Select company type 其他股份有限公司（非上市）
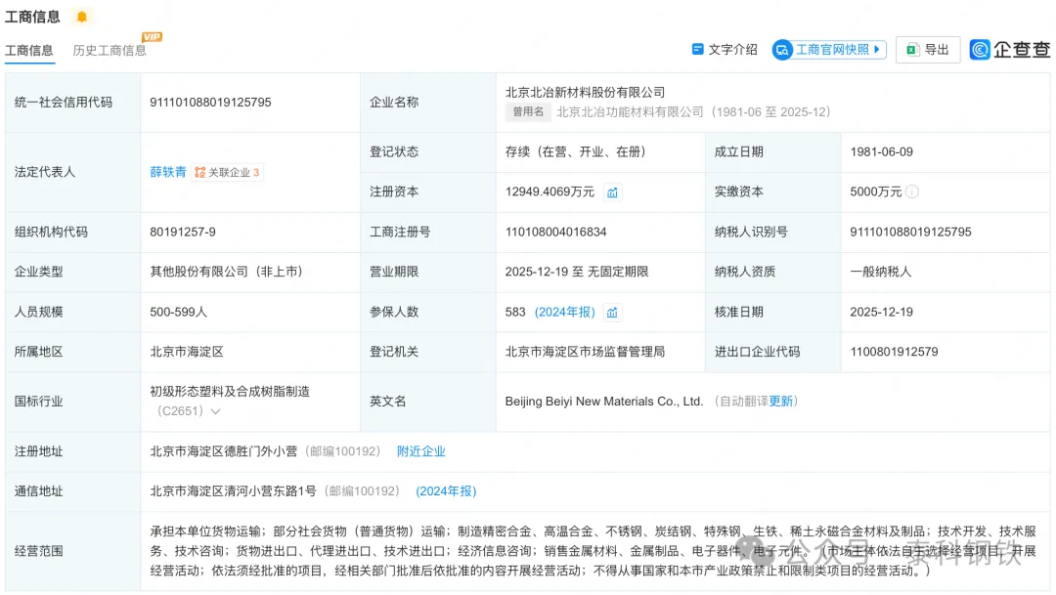This screenshot has width=1056, height=595. [x=226, y=272]
